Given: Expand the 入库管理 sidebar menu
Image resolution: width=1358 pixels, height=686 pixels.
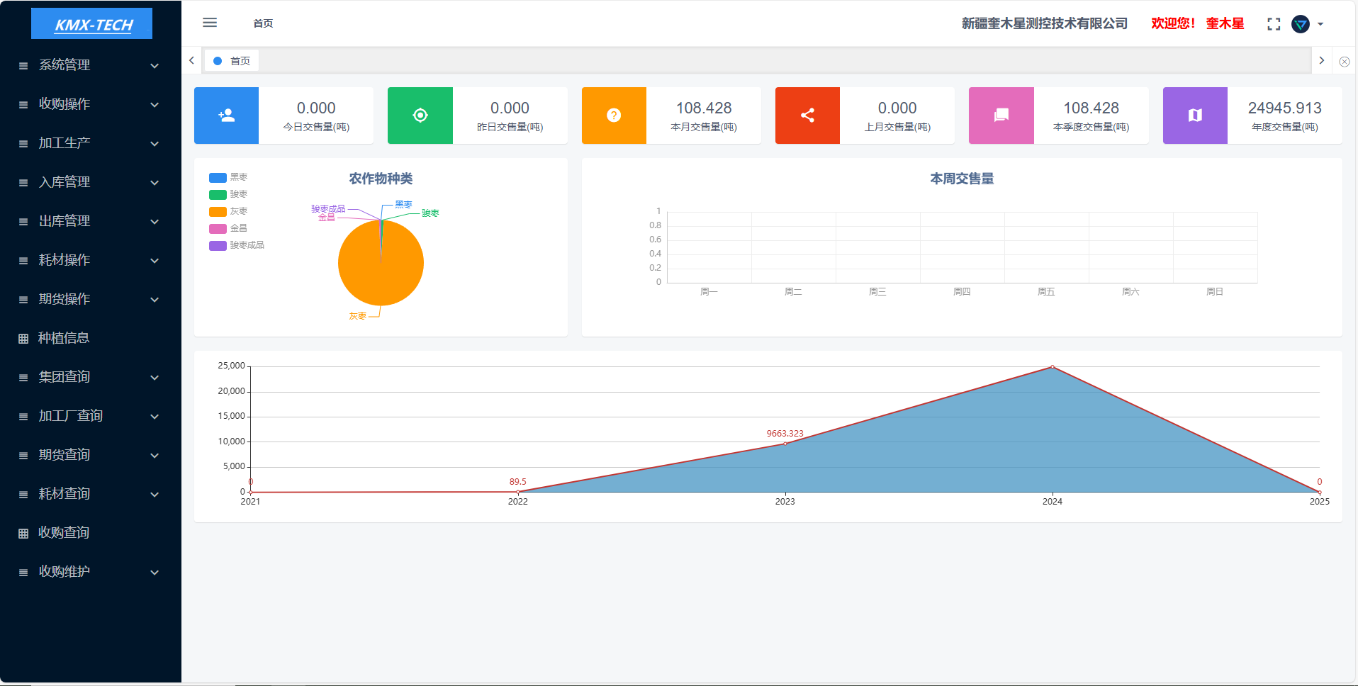Looking at the screenshot, I should point(90,182).
